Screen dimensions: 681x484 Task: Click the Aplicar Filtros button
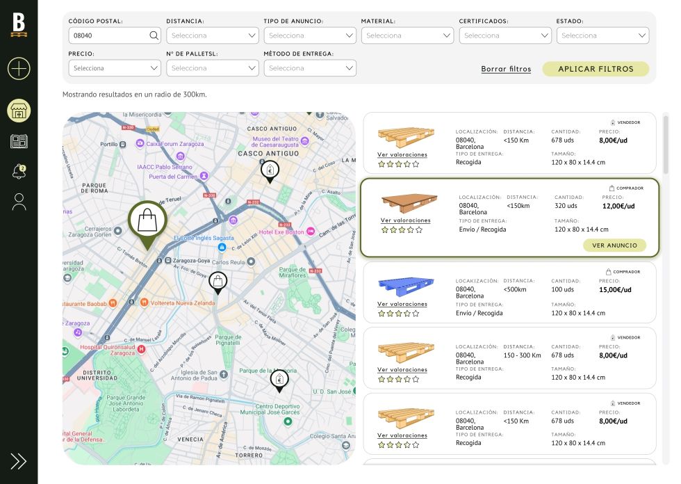coord(596,69)
